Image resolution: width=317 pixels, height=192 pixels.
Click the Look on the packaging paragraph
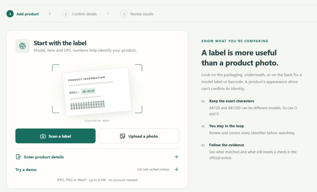[251, 82]
